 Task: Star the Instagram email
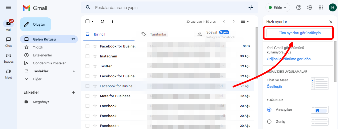point(95,56)
